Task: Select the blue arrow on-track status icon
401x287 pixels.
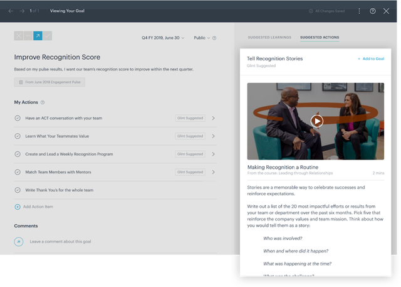Action: [38, 36]
